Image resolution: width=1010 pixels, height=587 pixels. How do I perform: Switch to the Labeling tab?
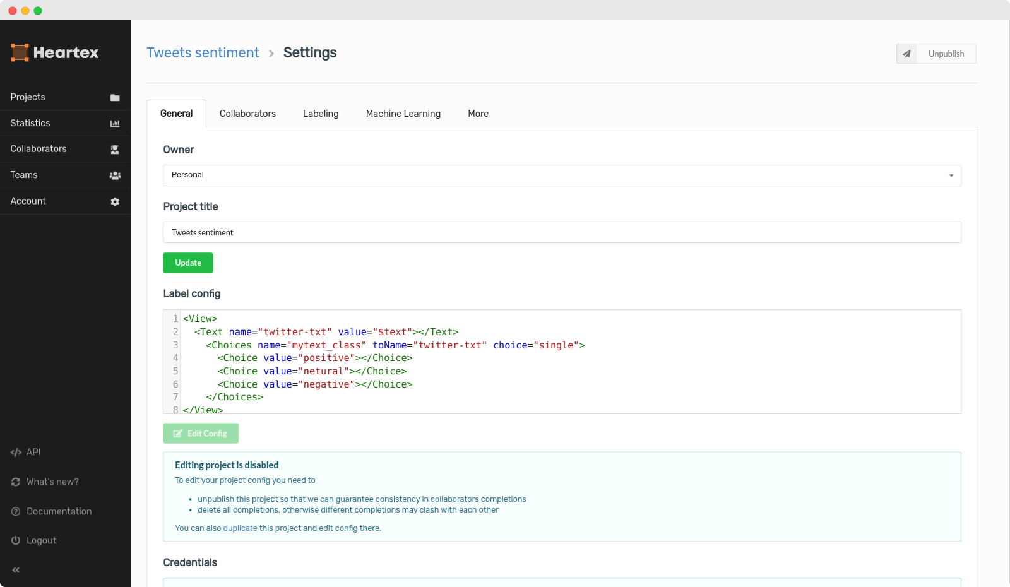[x=321, y=114]
